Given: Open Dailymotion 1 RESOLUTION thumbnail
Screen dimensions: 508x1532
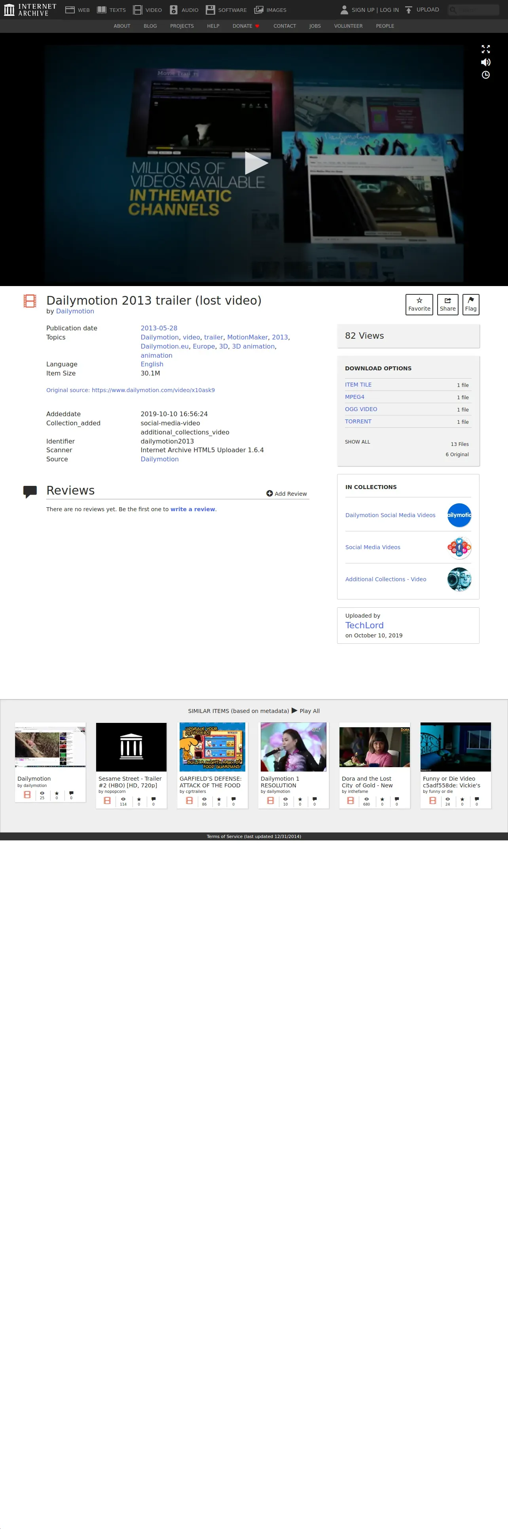Looking at the screenshot, I should pyautogui.click(x=293, y=747).
